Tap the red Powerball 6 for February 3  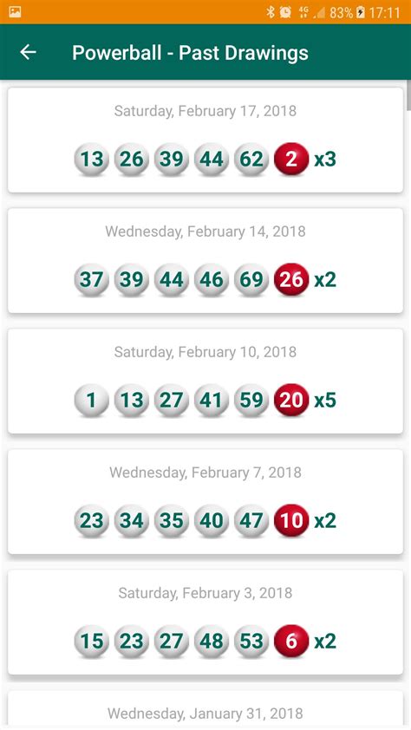pyautogui.click(x=291, y=641)
